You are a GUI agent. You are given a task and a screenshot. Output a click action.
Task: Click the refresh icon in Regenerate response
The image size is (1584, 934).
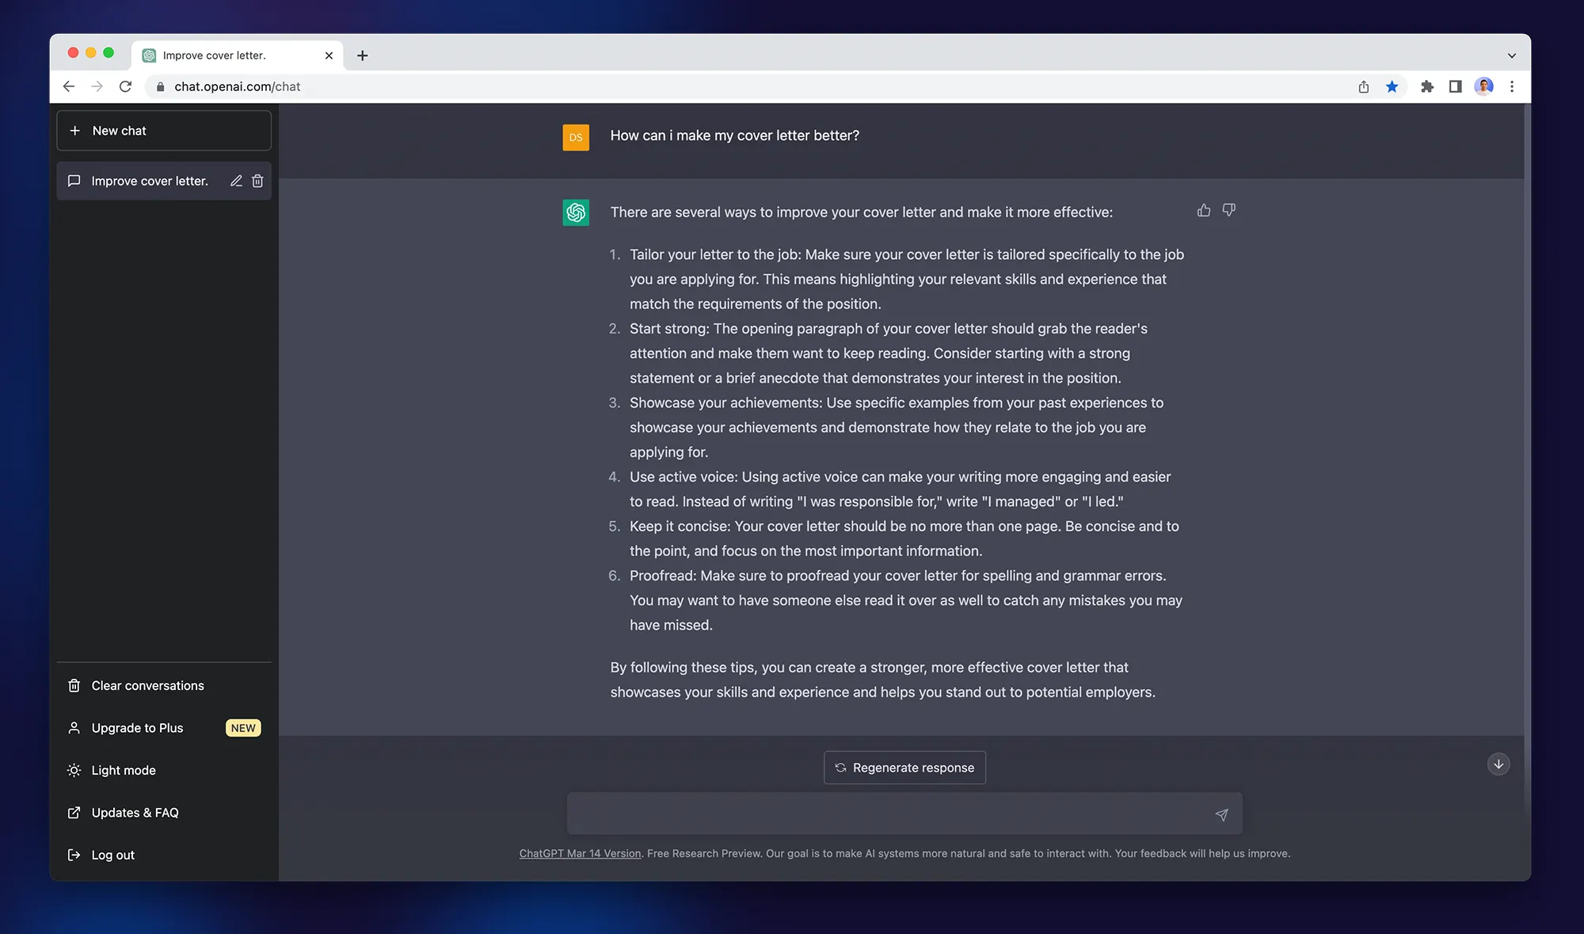[x=840, y=768]
